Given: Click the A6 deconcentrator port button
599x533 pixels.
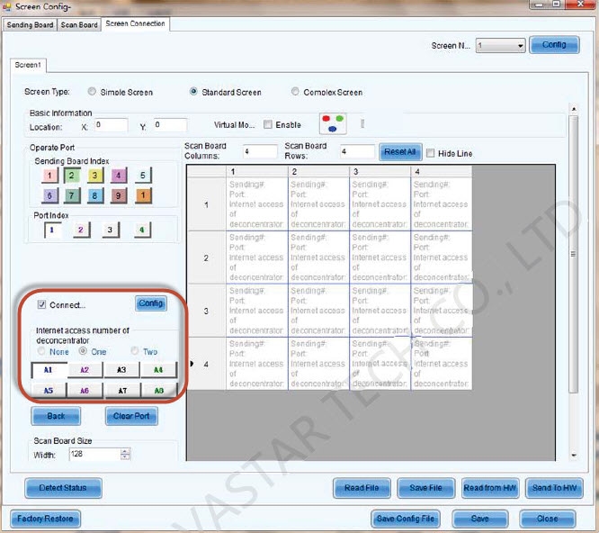Looking at the screenshot, I should coord(84,391).
